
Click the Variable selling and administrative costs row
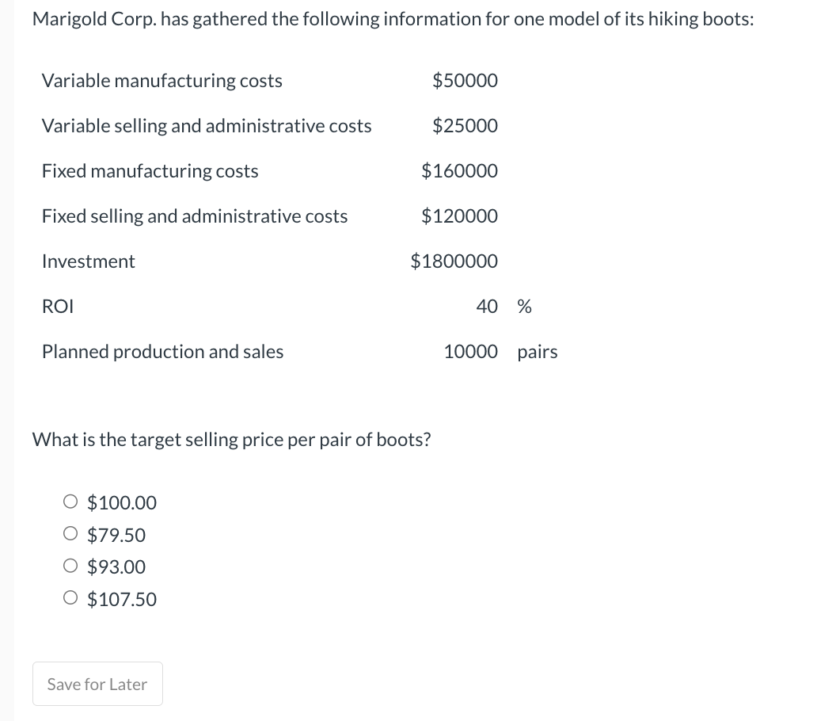point(207,125)
